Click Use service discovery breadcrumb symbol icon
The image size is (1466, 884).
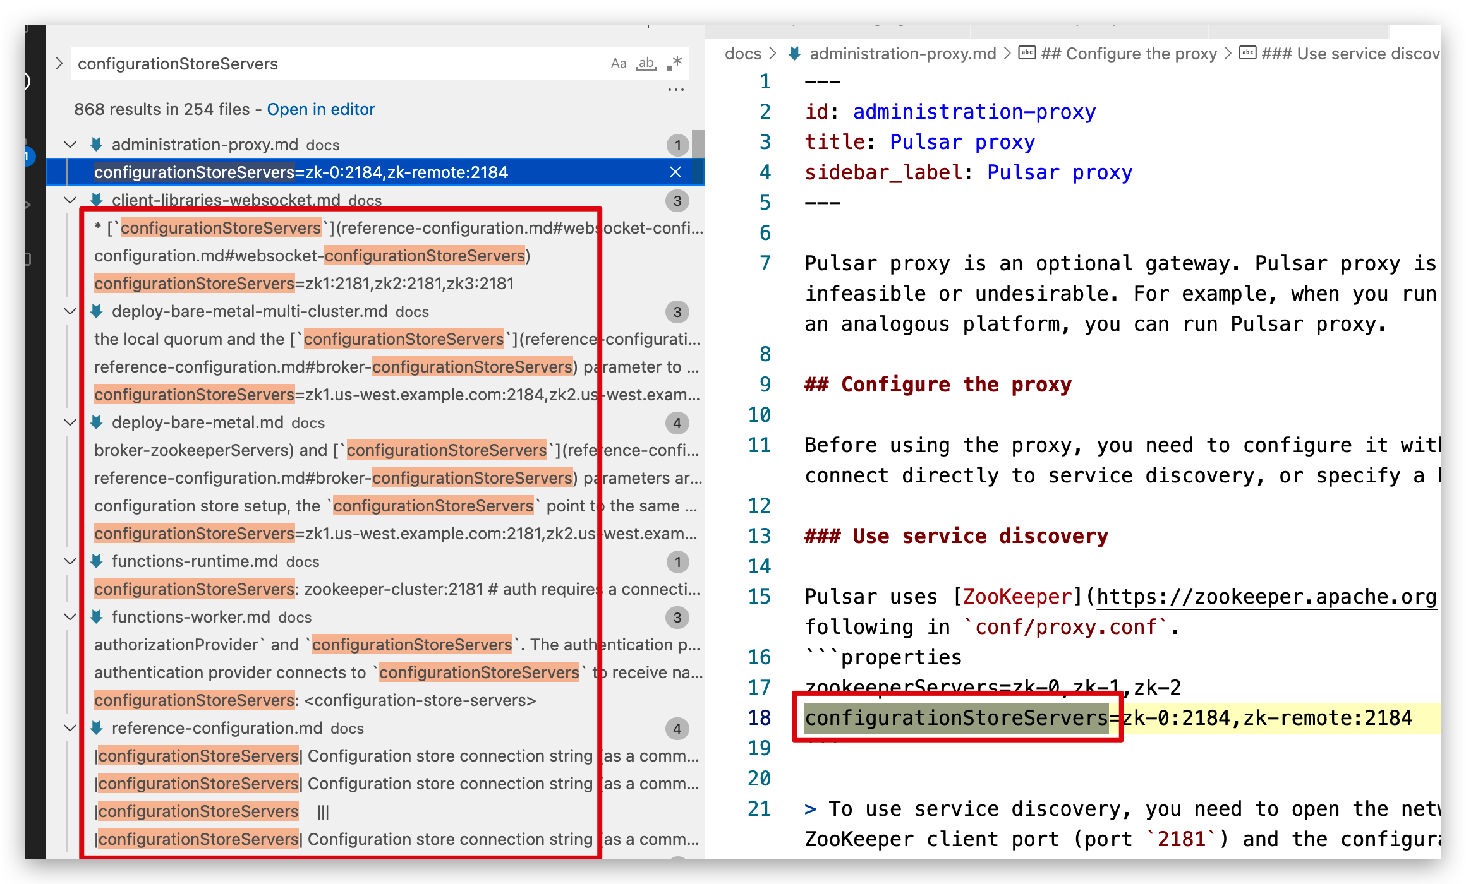tap(1247, 53)
